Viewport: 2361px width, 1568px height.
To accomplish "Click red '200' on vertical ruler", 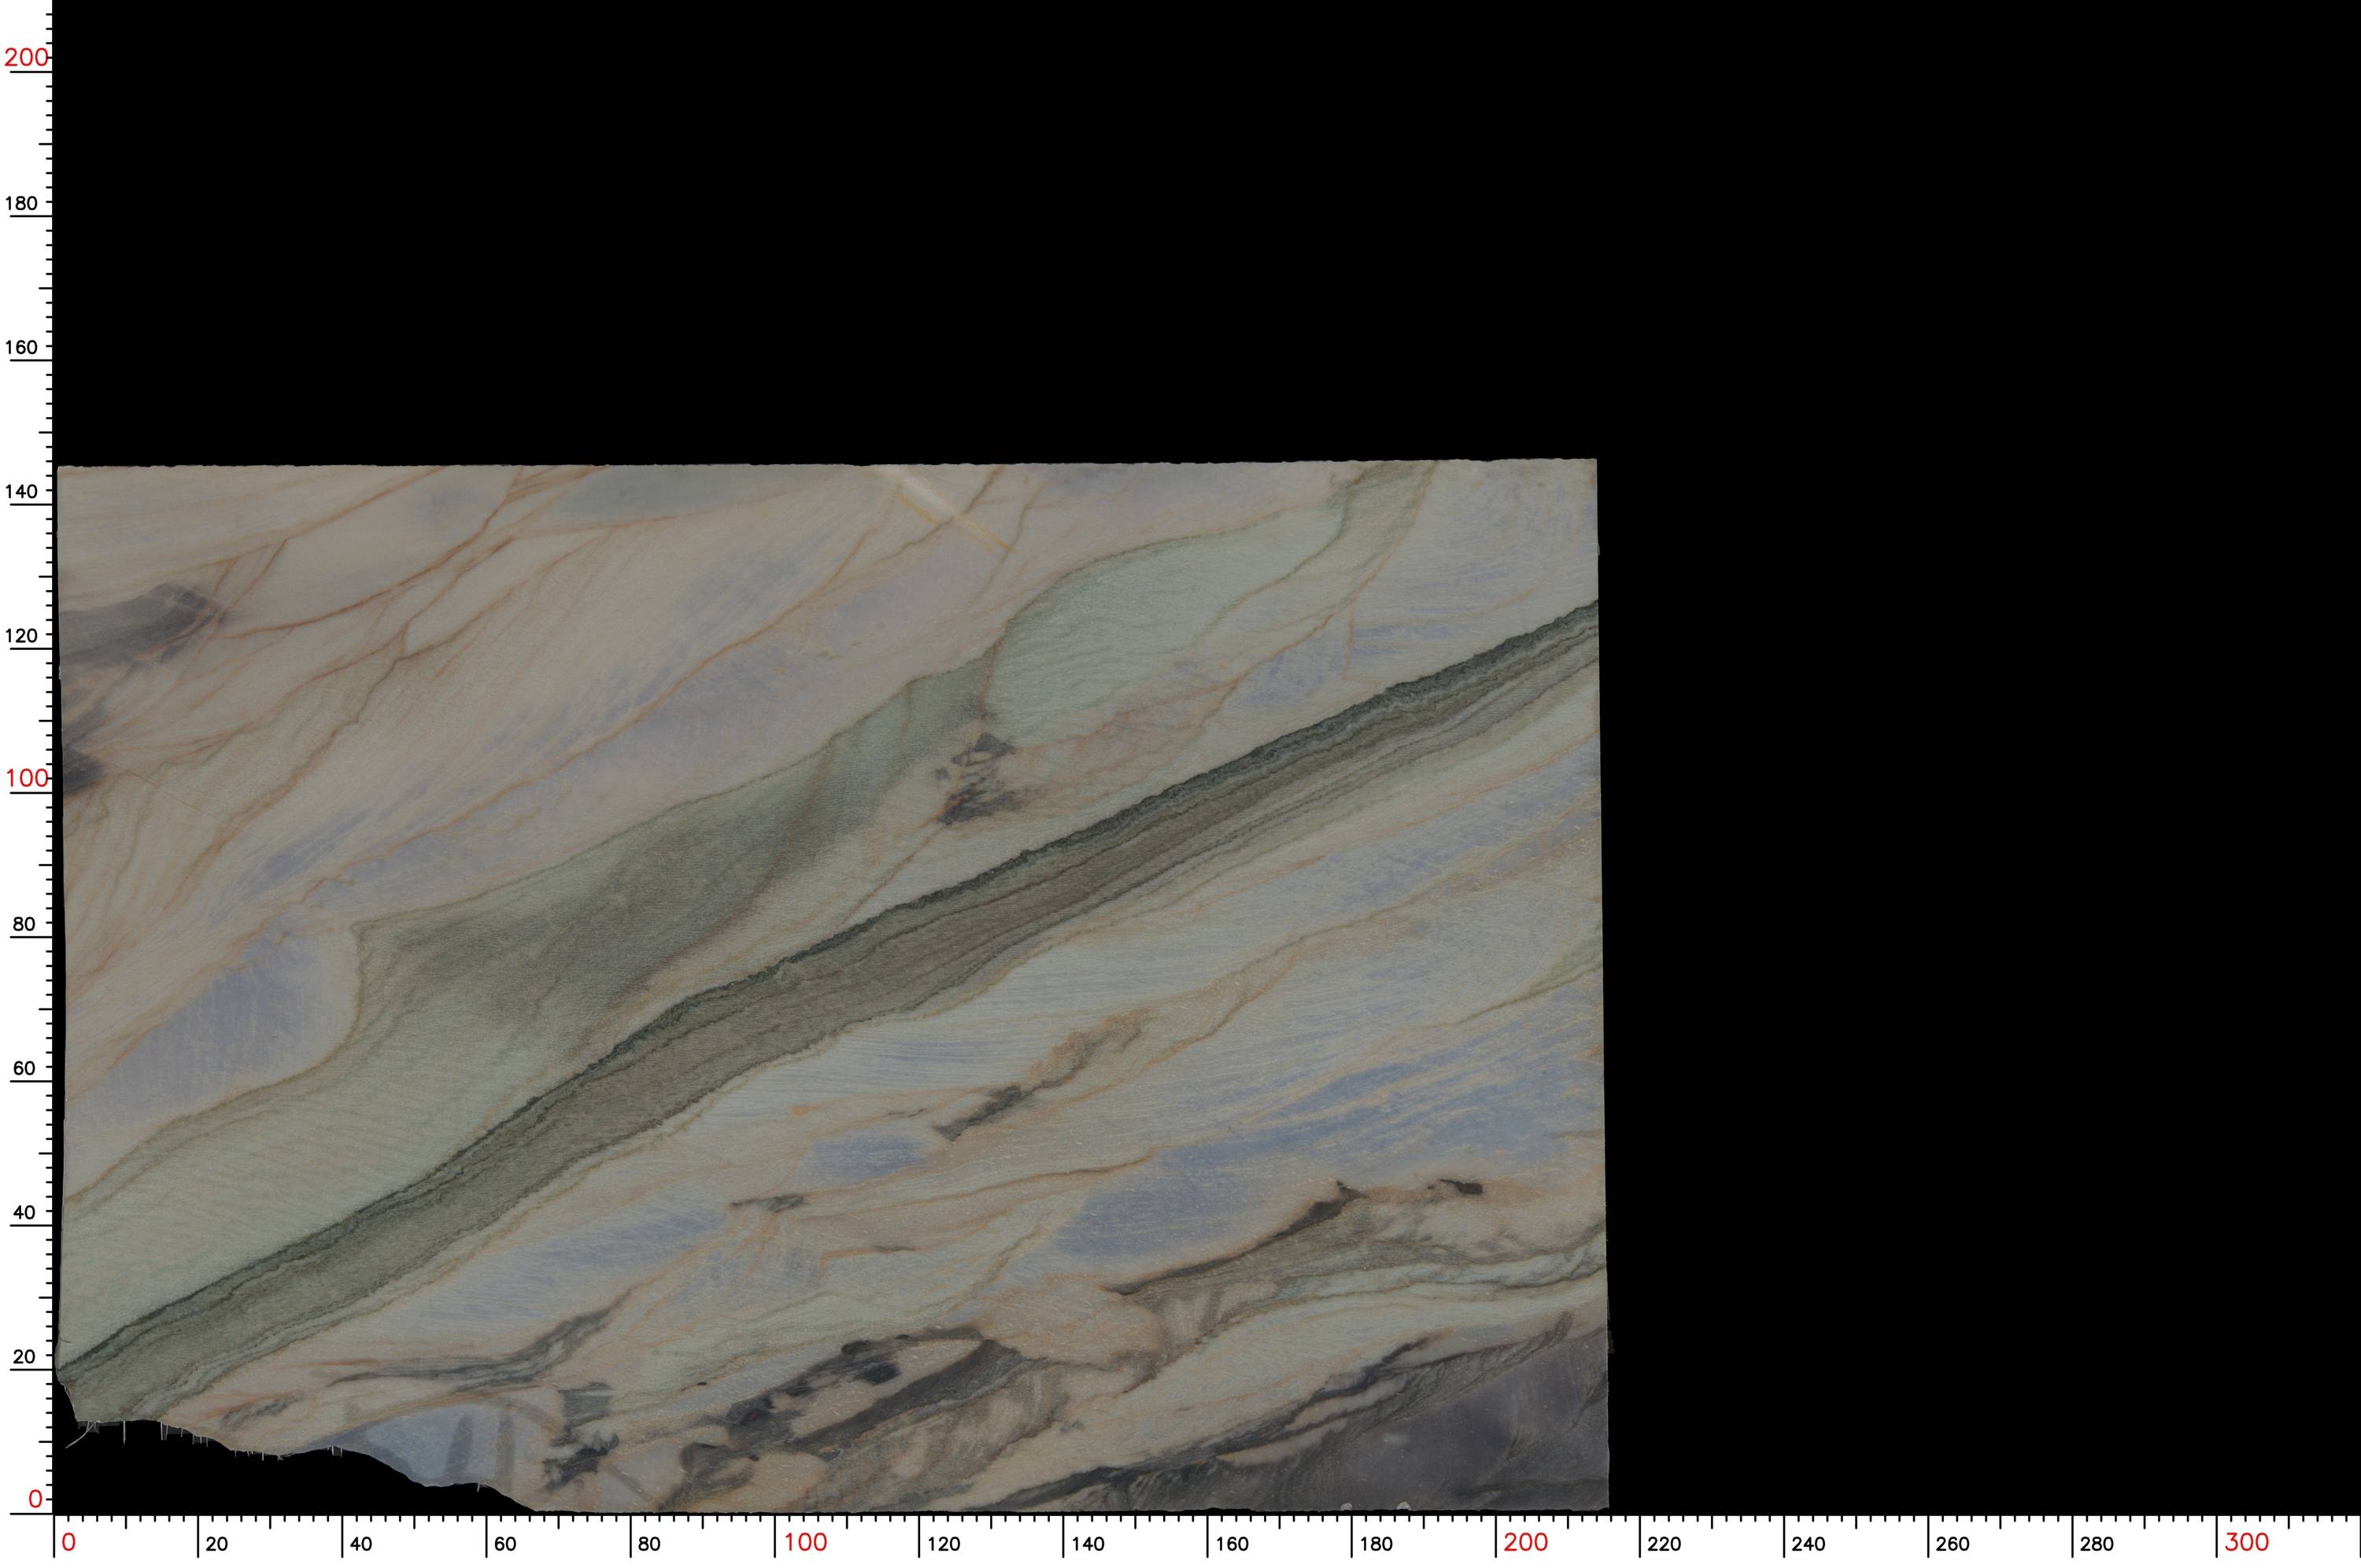I will [x=26, y=57].
